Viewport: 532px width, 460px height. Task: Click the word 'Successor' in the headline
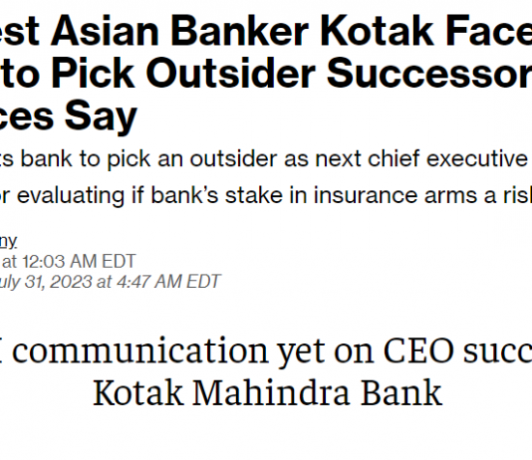[429, 73]
